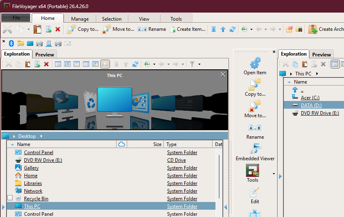Open DATA (D:) in the right pane
Screen dimensions: 344x217
(x=311, y=105)
